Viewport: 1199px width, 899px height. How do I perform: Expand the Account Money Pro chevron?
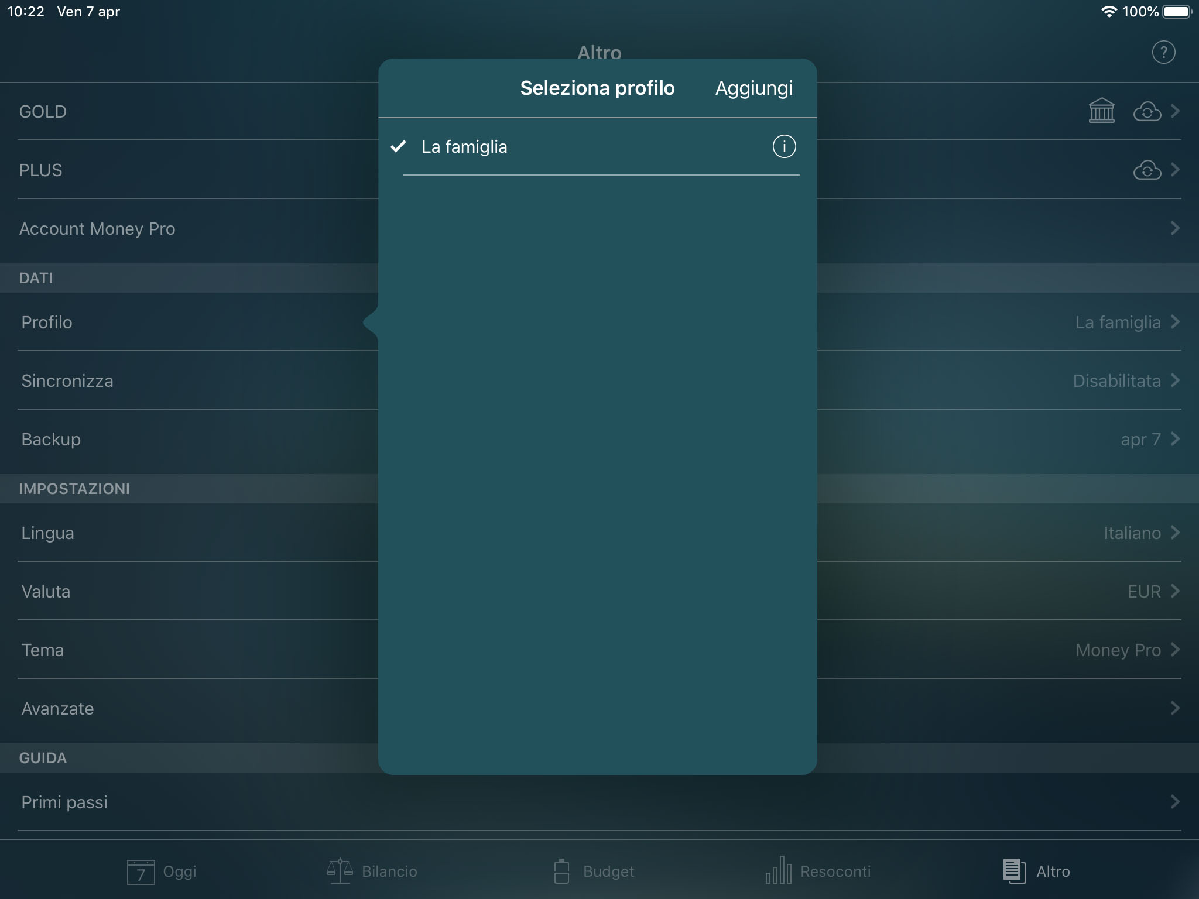click(1177, 228)
